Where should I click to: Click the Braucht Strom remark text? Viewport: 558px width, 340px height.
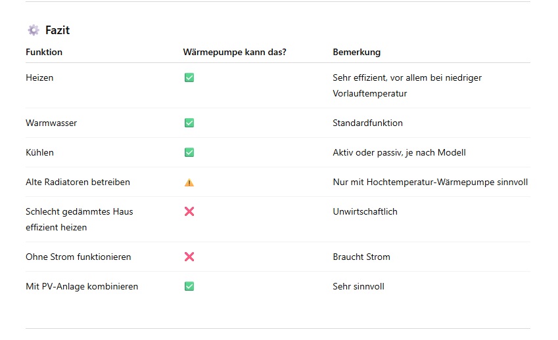point(361,257)
